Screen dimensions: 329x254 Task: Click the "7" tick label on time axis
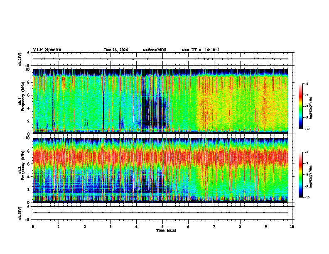[214, 227]
